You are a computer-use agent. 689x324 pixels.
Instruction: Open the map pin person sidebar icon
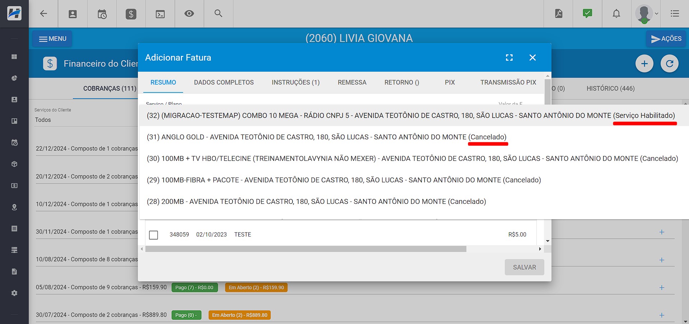click(14, 207)
